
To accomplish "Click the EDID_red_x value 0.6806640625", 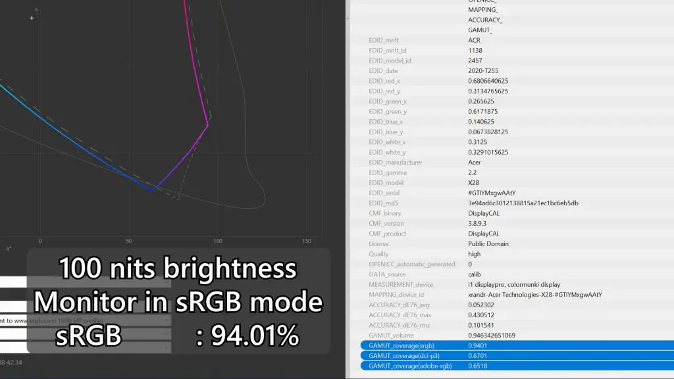I will pyautogui.click(x=488, y=81).
